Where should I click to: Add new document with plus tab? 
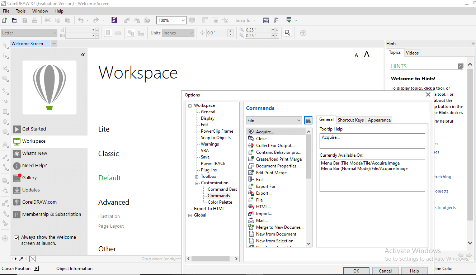pyautogui.click(x=54, y=44)
